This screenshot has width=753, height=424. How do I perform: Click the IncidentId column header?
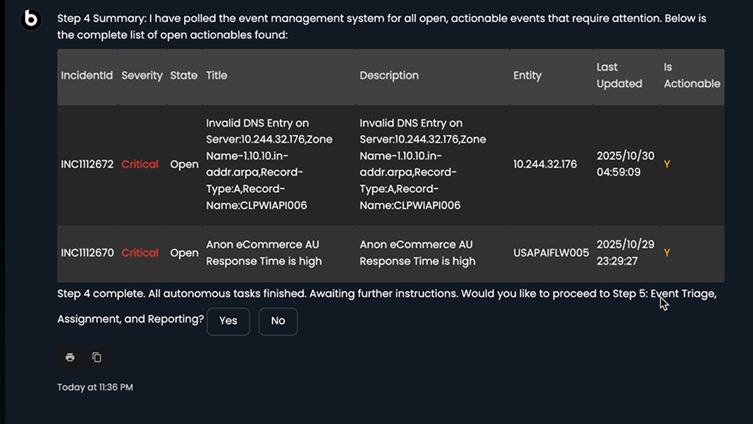pyautogui.click(x=87, y=75)
